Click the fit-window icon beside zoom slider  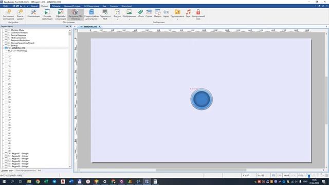click(326, 175)
